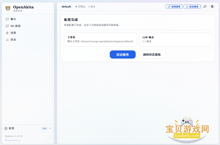Click the 跳转状态面板 button
Image resolution: width=220 pixels, height=145 pixels.
[x=152, y=55]
